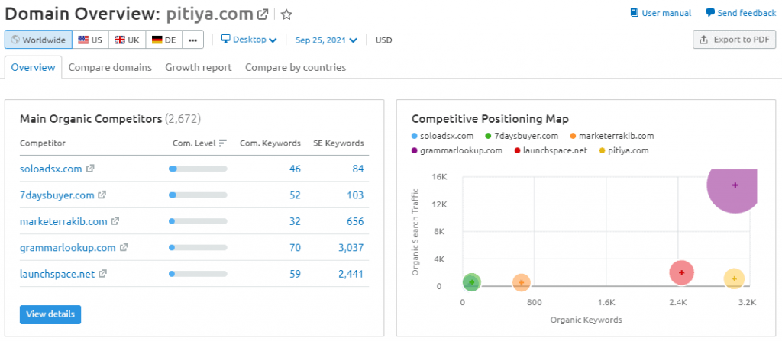Screen dimensions: 782x341
Task: Click the View details button
Action: click(x=50, y=314)
